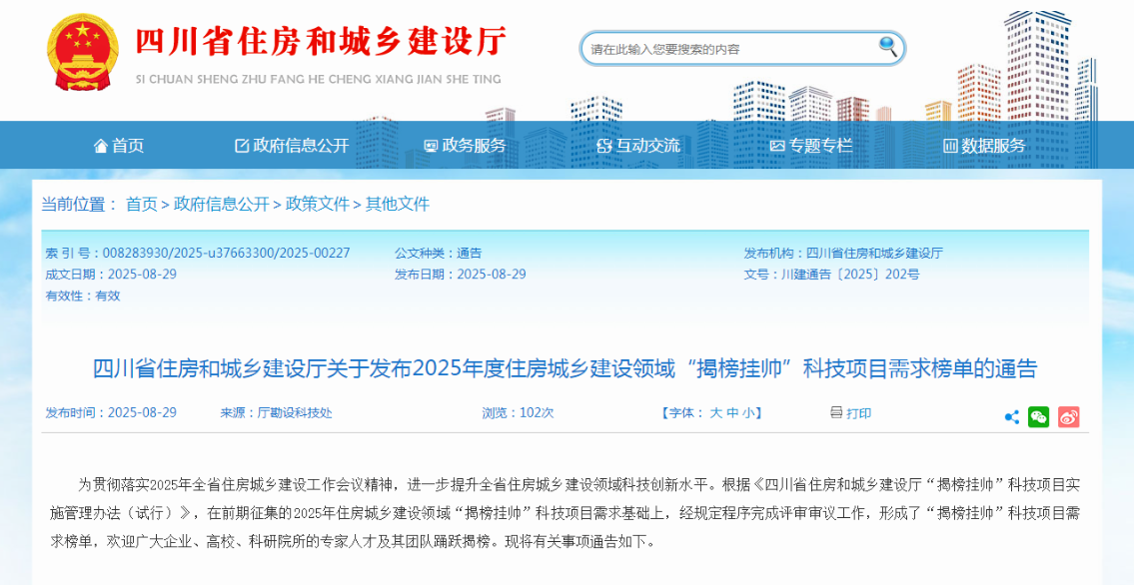Go to 首页 in the breadcrumb
This screenshot has width=1134, height=585.
[x=141, y=204]
